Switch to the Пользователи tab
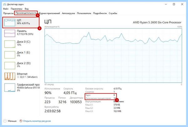188x127 pixels. tap(84, 13)
